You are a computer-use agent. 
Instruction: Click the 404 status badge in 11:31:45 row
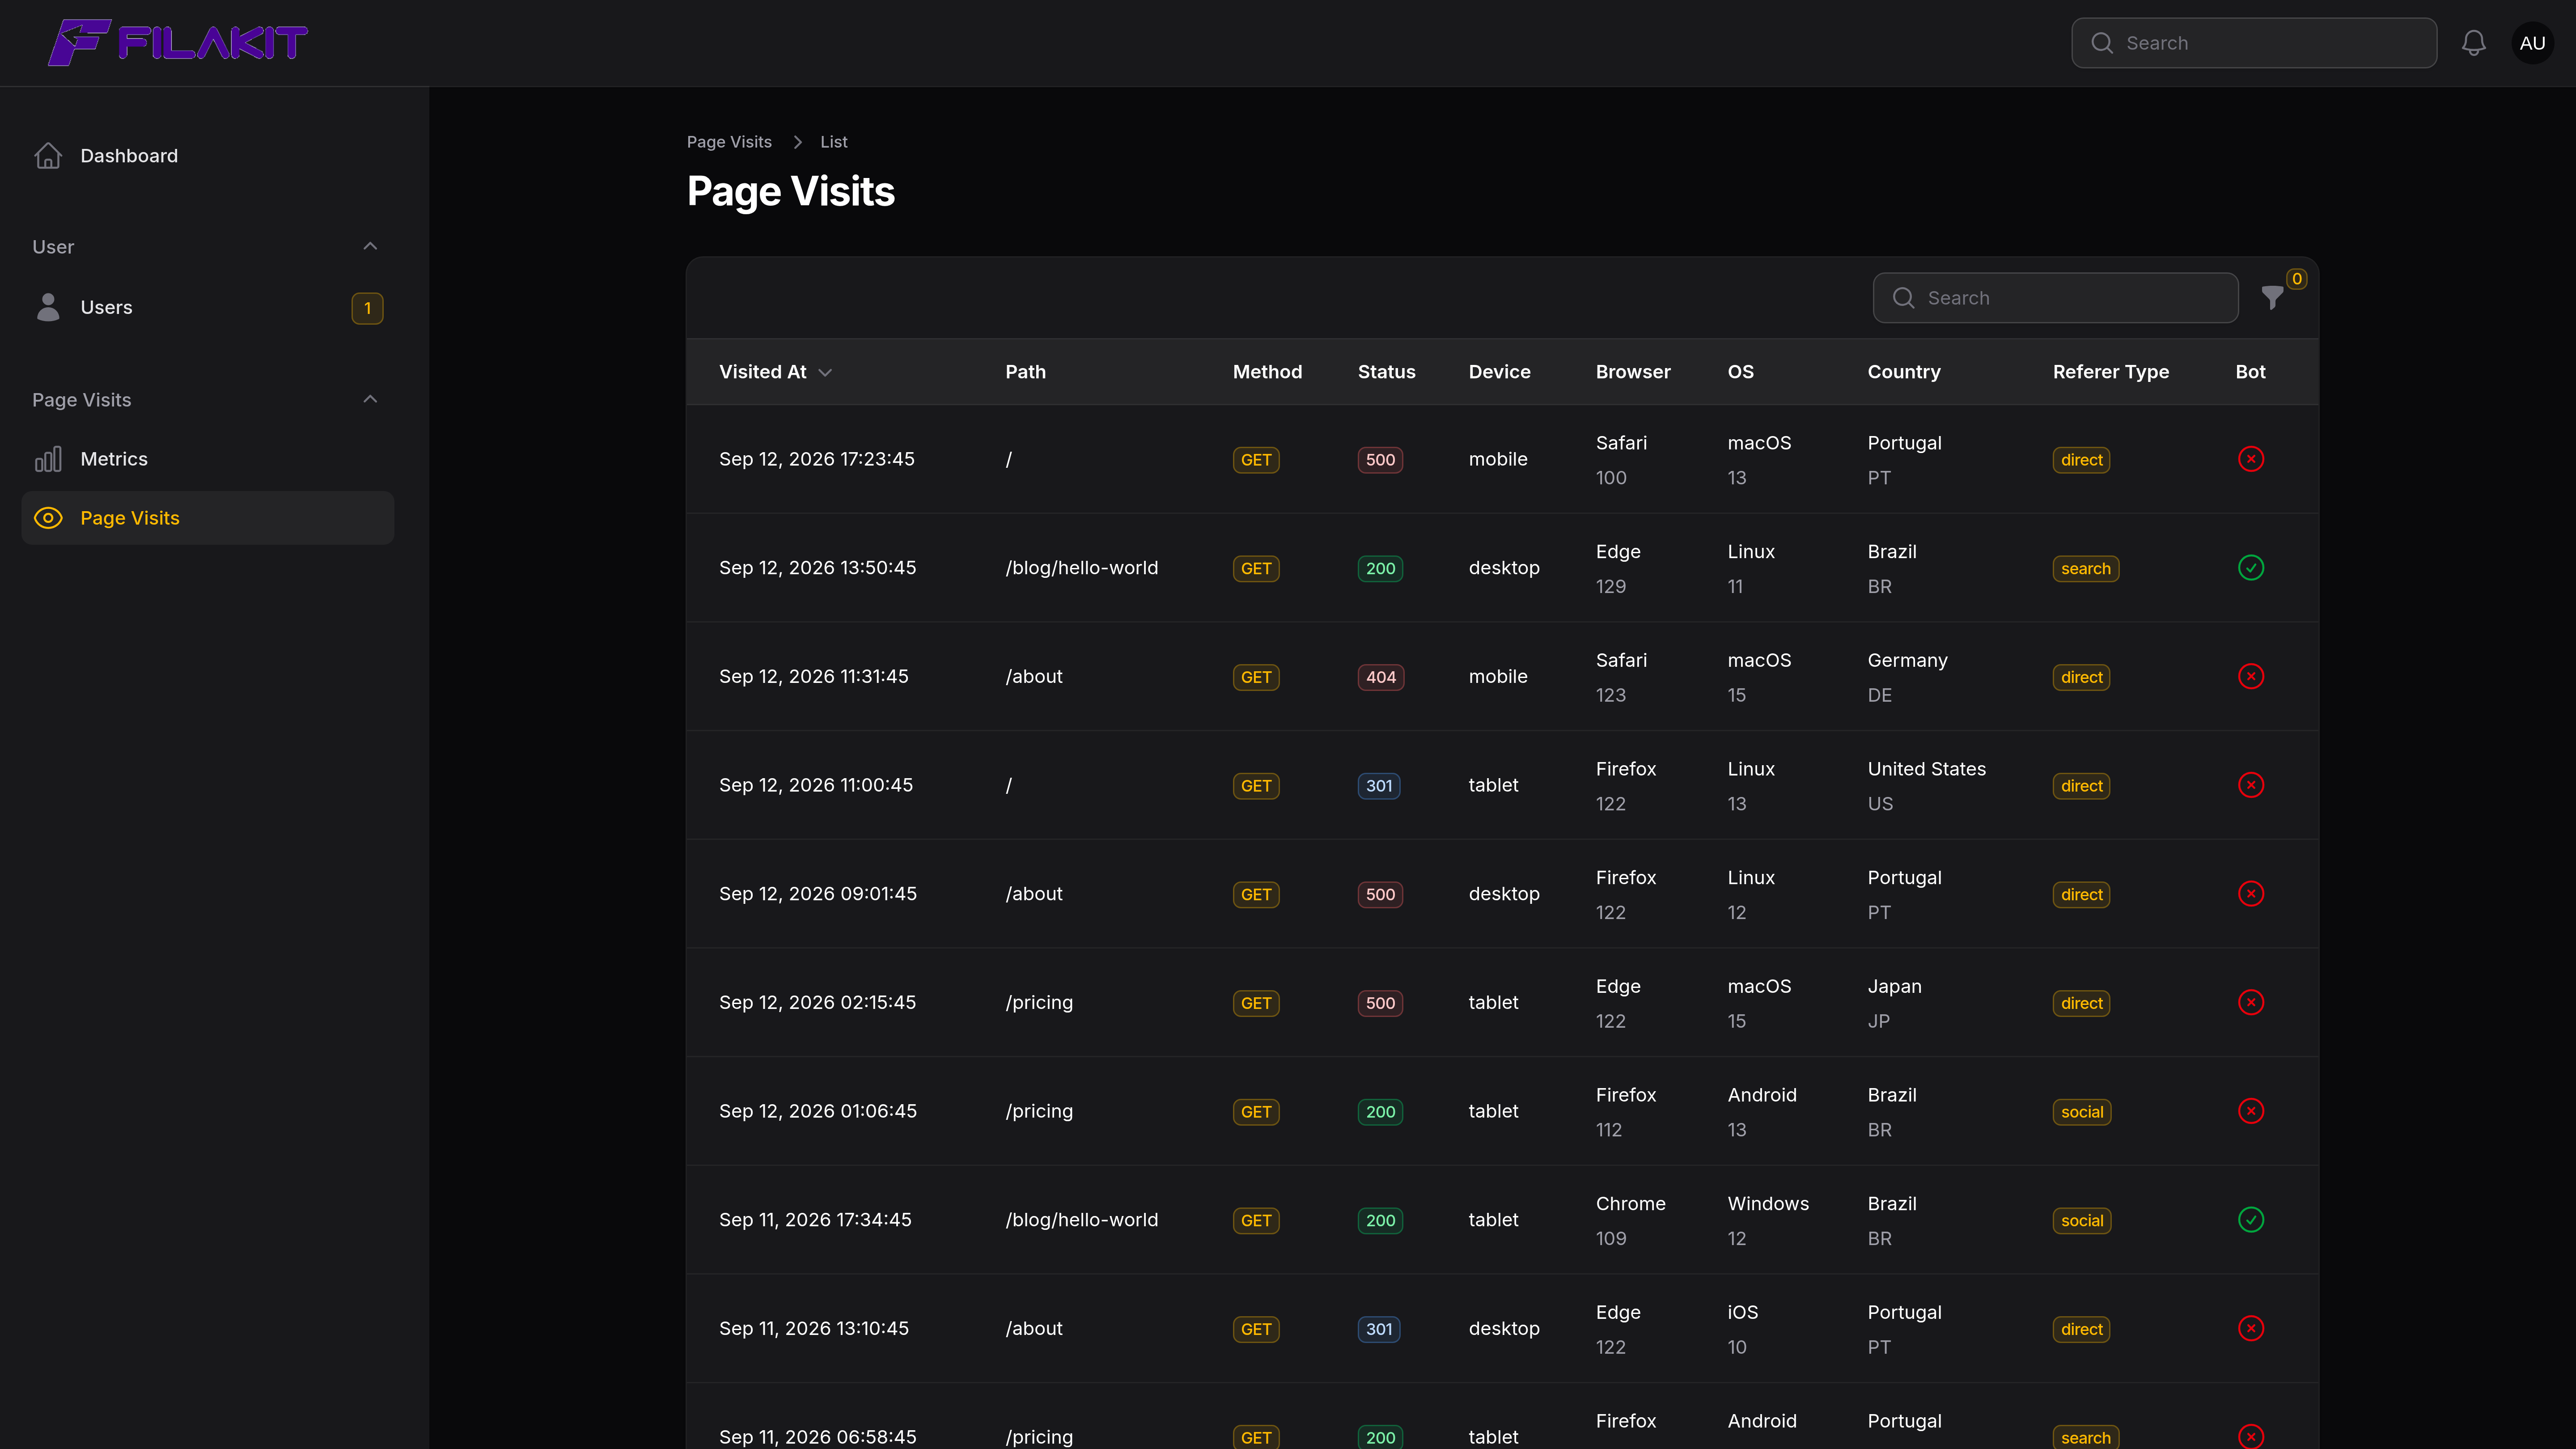[x=1380, y=677]
